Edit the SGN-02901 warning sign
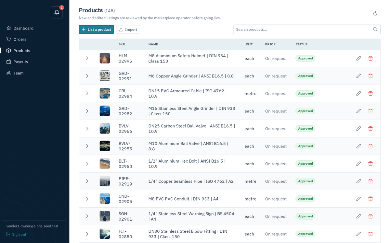The image size is (390, 243). point(358,216)
